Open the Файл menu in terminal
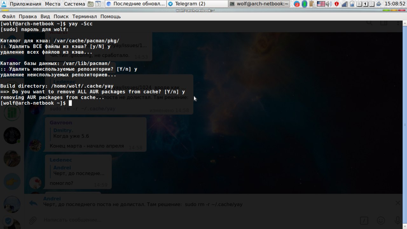Image resolution: width=407 pixels, height=229 pixels. click(x=9, y=16)
